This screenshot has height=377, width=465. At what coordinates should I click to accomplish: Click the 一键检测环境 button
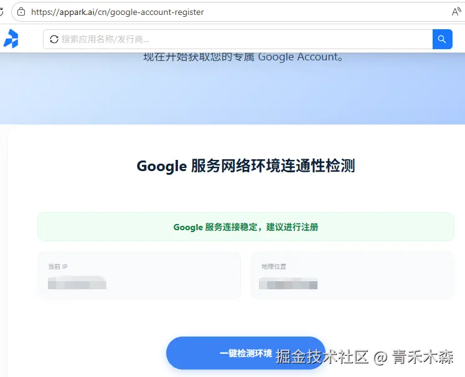246,353
